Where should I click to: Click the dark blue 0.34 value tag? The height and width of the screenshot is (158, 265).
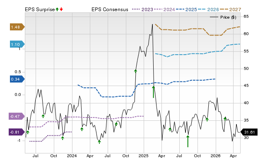click(17, 79)
